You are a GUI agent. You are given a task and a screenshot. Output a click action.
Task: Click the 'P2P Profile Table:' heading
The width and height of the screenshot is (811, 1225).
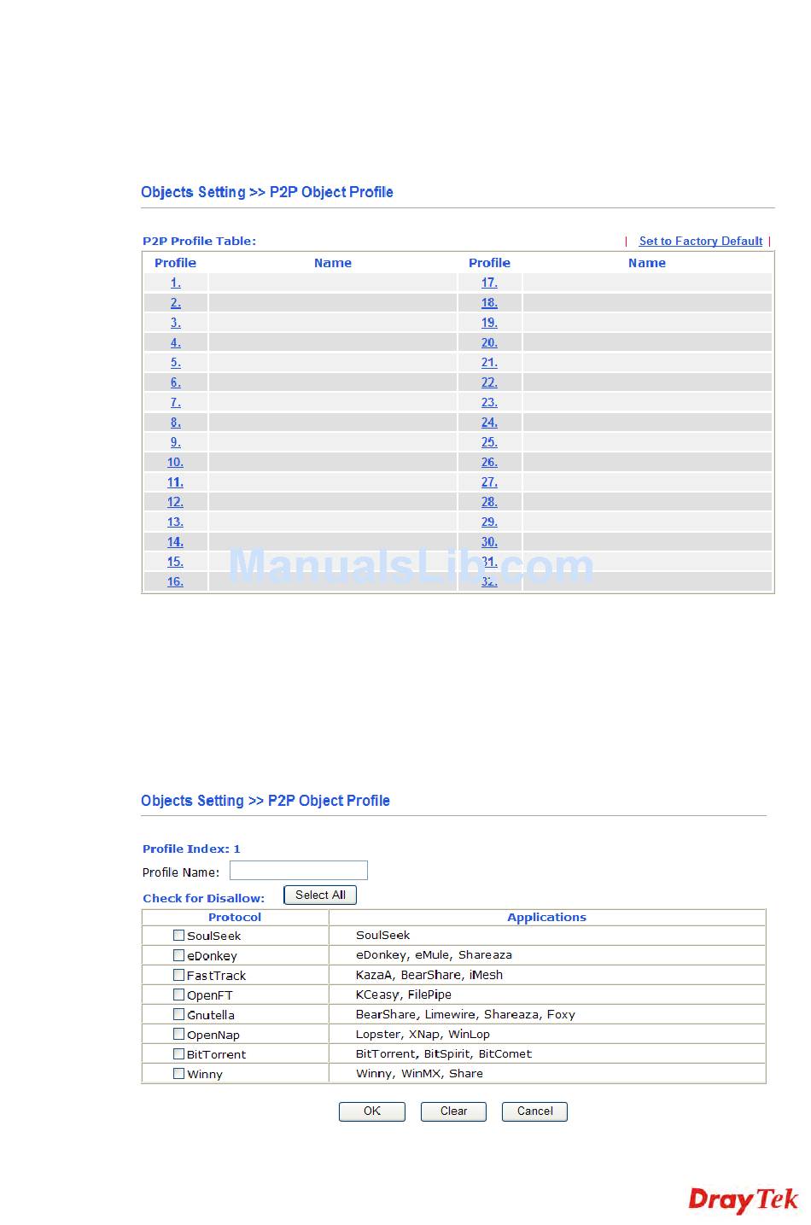199,241
